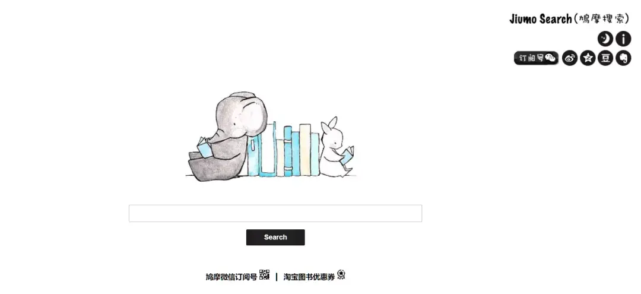Open the coupon badge icon beside 淘宝图书优惠券
Screen dimensions: 641x294
pos(341,275)
